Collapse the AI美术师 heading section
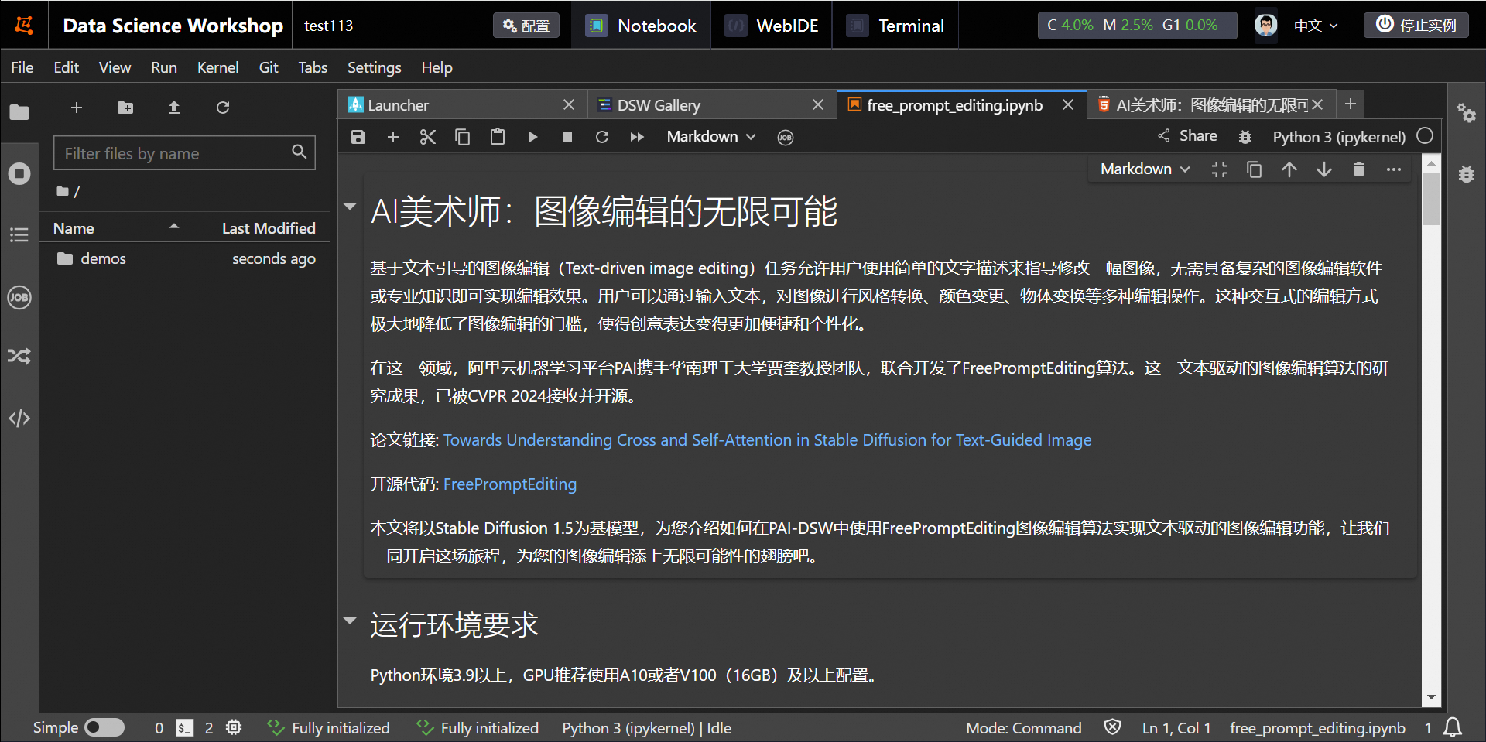The width and height of the screenshot is (1486, 742). (350, 207)
